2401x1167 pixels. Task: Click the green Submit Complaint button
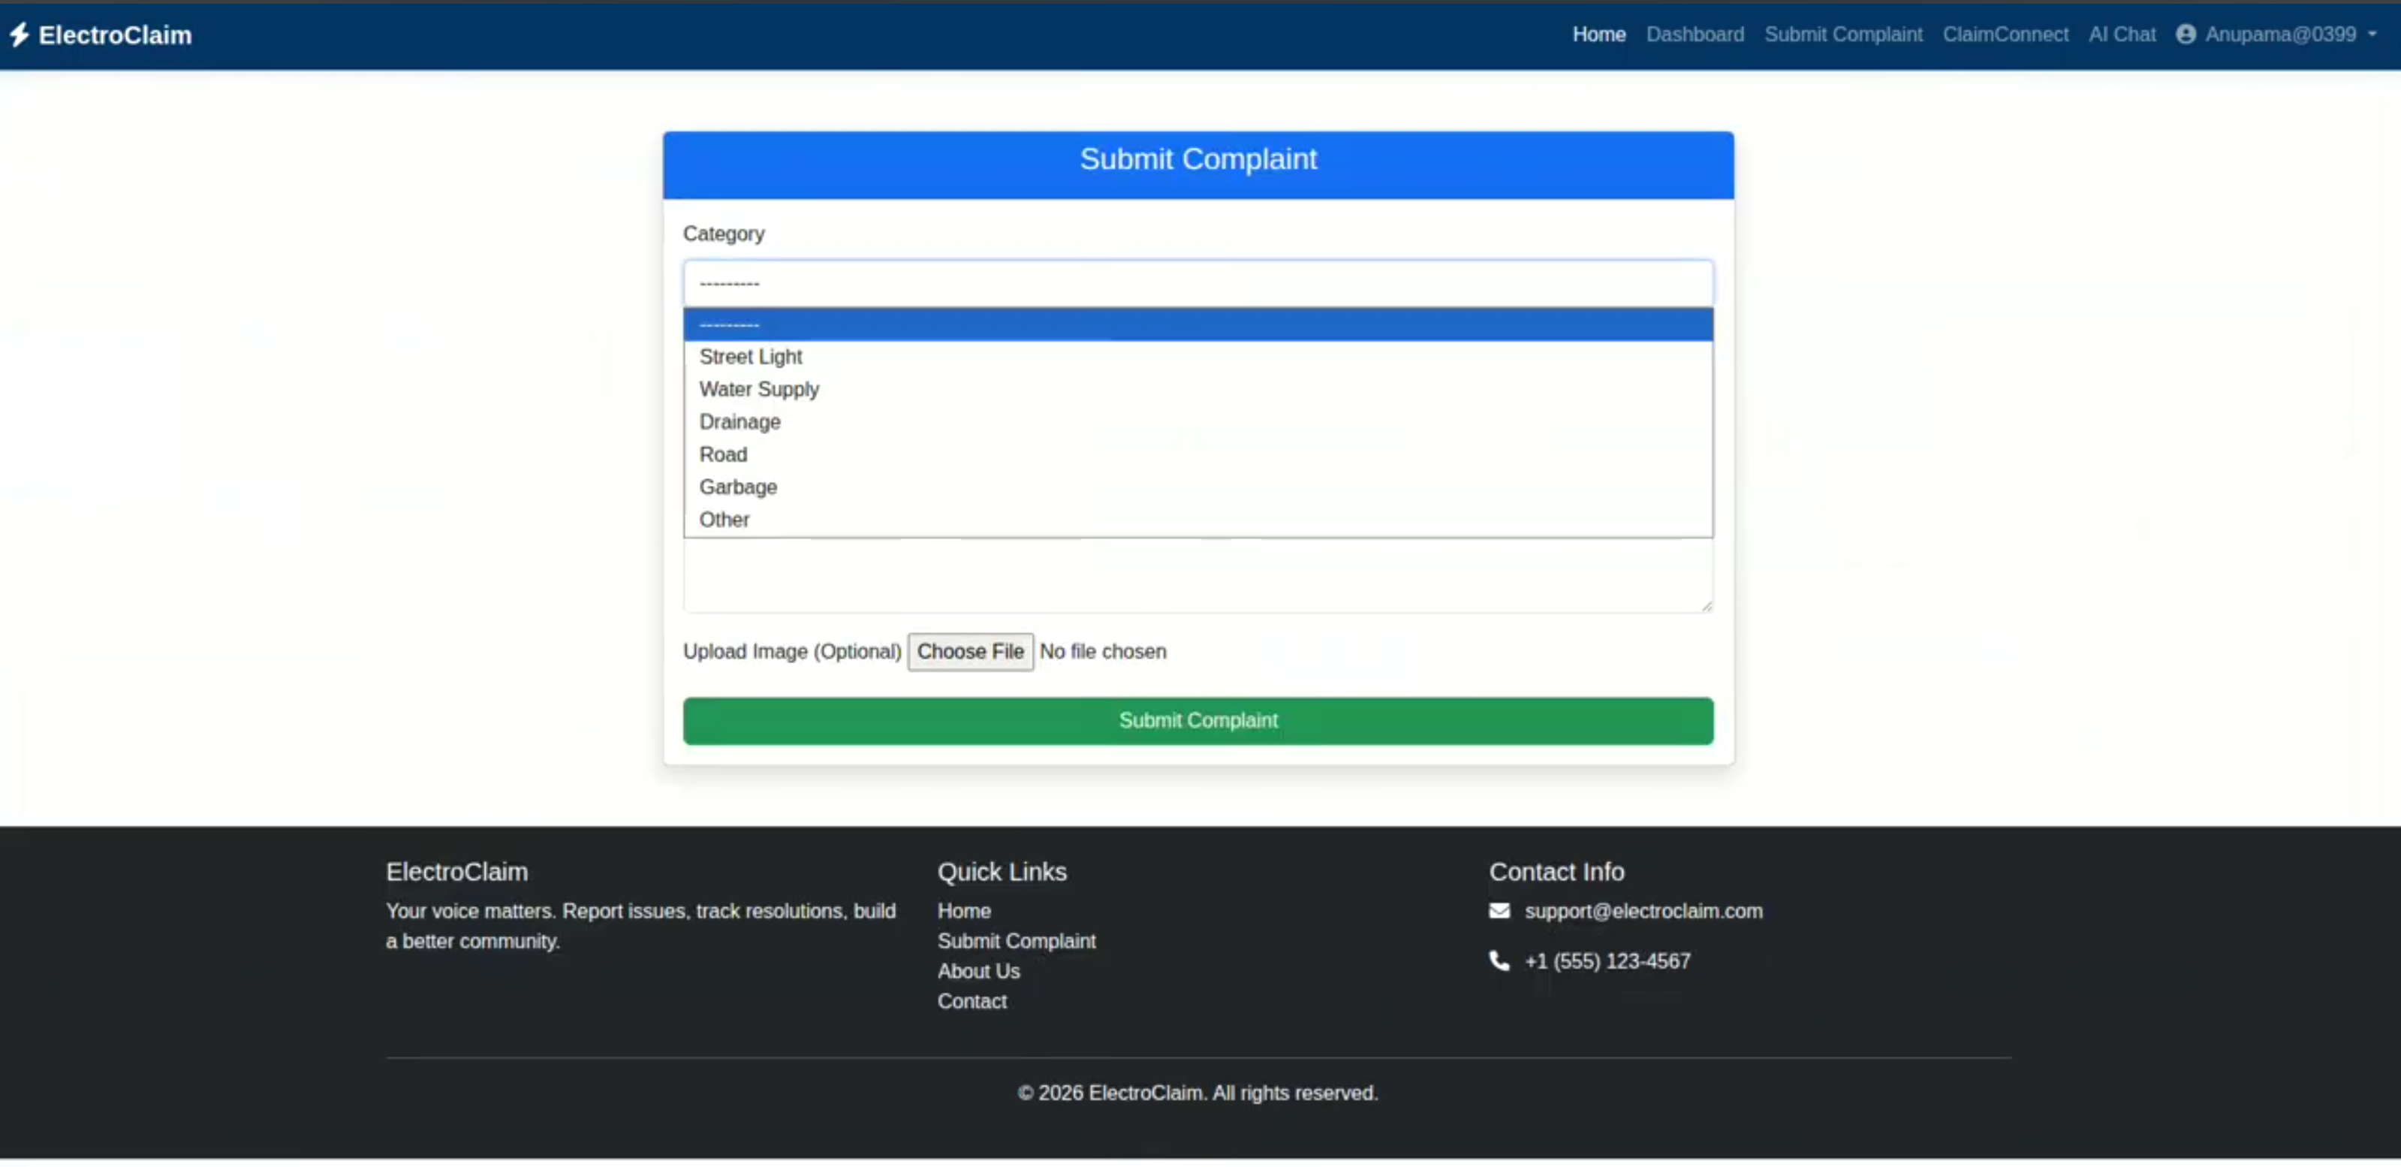1197,720
